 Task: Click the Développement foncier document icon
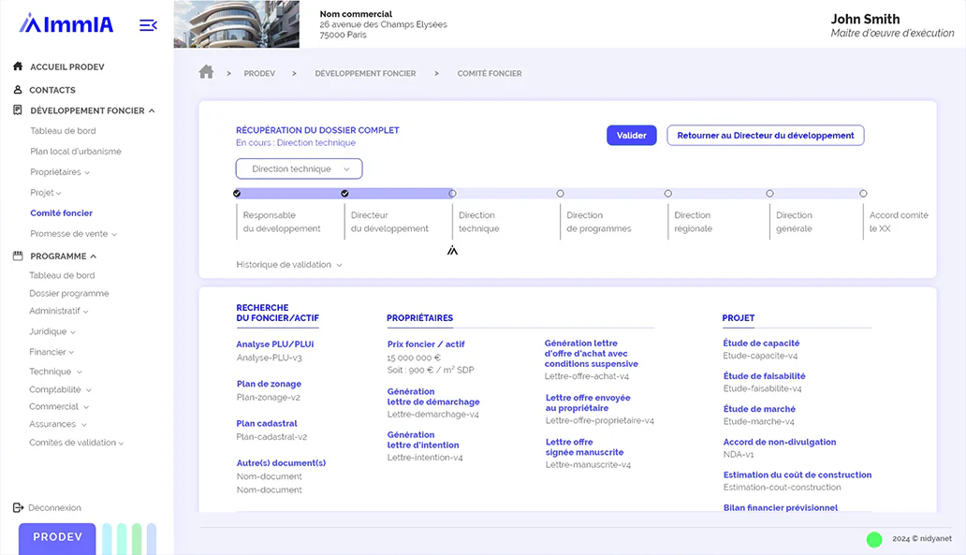pyautogui.click(x=18, y=110)
